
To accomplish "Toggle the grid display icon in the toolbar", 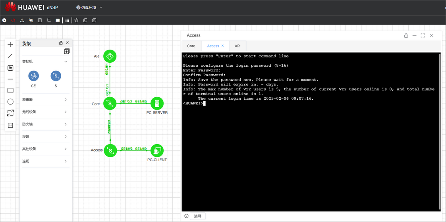I will (x=67, y=21).
